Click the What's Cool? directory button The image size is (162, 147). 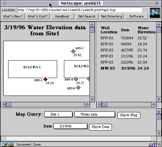pos(38,16)
